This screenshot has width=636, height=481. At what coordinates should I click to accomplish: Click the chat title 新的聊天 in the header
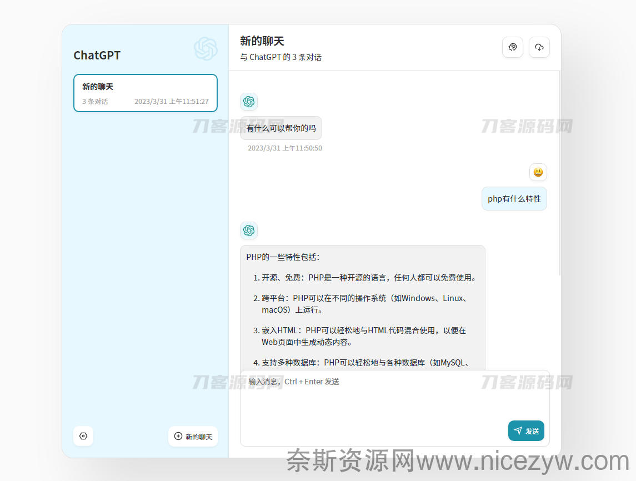pyautogui.click(x=262, y=41)
